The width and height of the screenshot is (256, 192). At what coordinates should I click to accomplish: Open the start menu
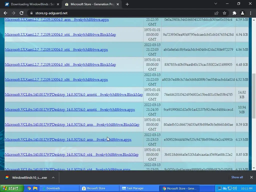click(x=12, y=188)
